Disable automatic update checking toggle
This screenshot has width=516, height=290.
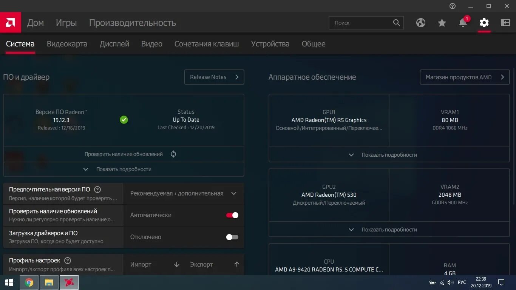232,215
